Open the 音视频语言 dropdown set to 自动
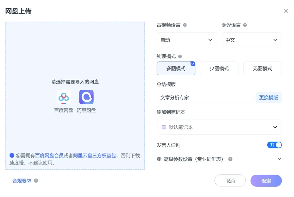Image resolution: width=294 pixels, height=197 pixels. click(x=187, y=40)
